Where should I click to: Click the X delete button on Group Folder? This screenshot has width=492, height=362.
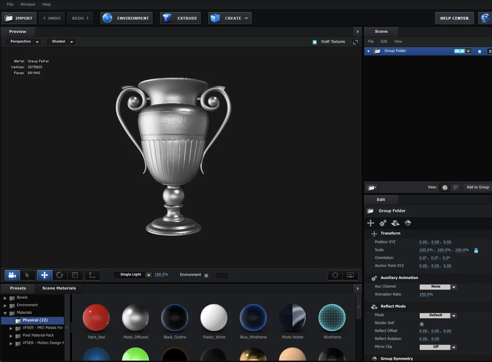[x=490, y=51]
